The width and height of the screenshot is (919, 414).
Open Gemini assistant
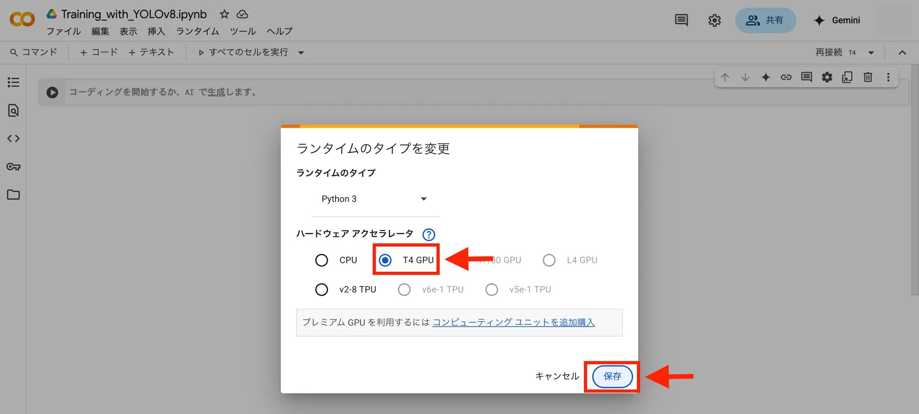[837, 20]
